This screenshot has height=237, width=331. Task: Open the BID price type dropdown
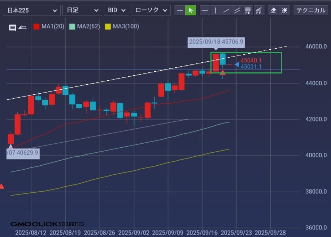pos(117,10)
